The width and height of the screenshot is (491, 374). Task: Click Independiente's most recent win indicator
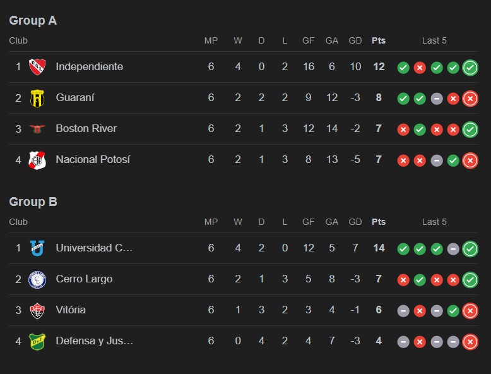(470, 68)
